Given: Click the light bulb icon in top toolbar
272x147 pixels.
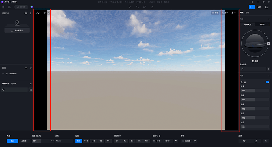Looking at the screenshot, I should coord(130,7).
